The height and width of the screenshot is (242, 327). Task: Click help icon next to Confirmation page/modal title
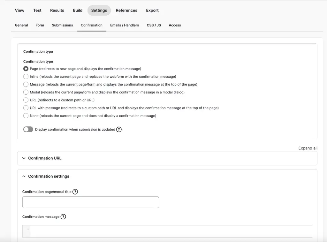coord(75,192)
